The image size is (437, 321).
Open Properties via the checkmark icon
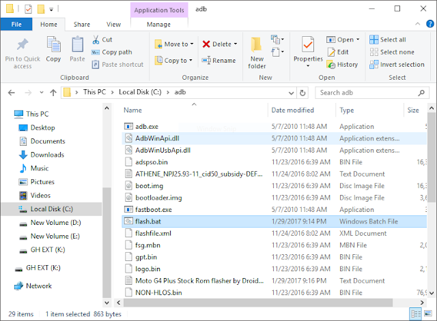(308, 44)
